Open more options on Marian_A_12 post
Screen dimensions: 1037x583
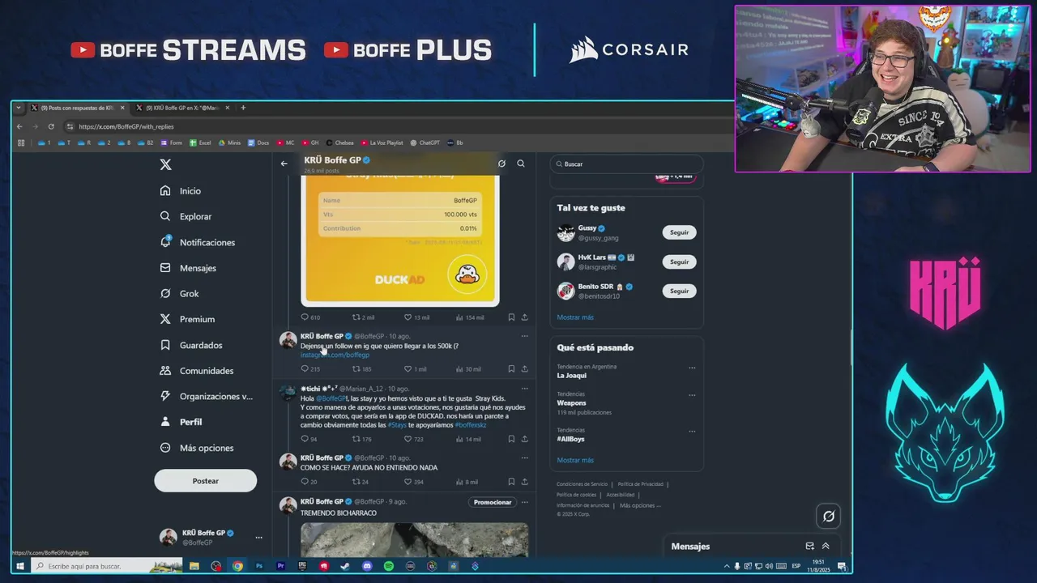pos(524,389)
